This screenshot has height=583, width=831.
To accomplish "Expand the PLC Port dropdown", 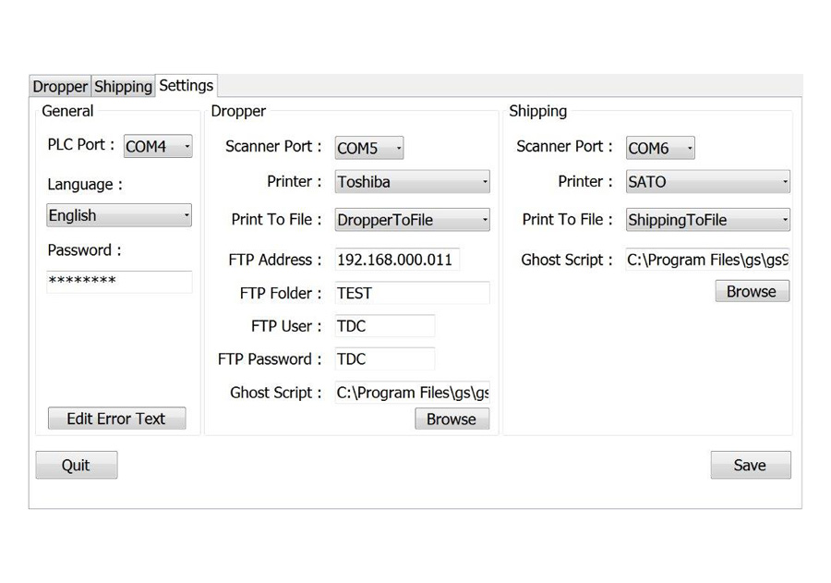I will pos(158,146).
